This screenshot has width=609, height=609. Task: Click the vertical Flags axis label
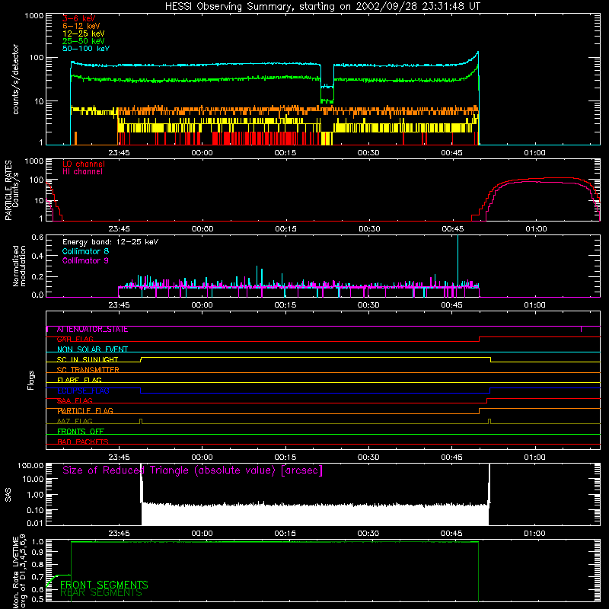(x=31, y=380)
